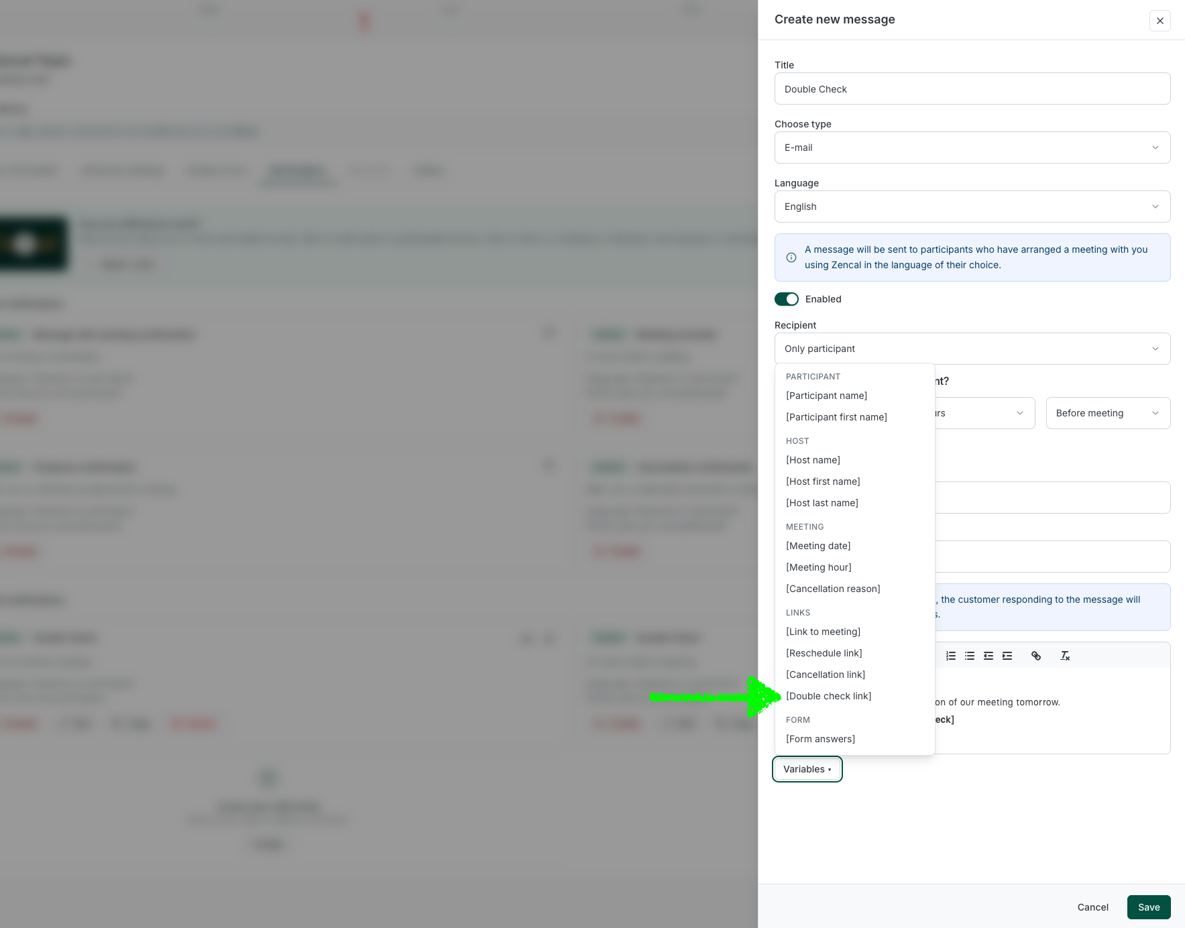Insert a hyperlink using the link icon
This screenshot has height=928, width=1185.
click(x=1037, y=656)
